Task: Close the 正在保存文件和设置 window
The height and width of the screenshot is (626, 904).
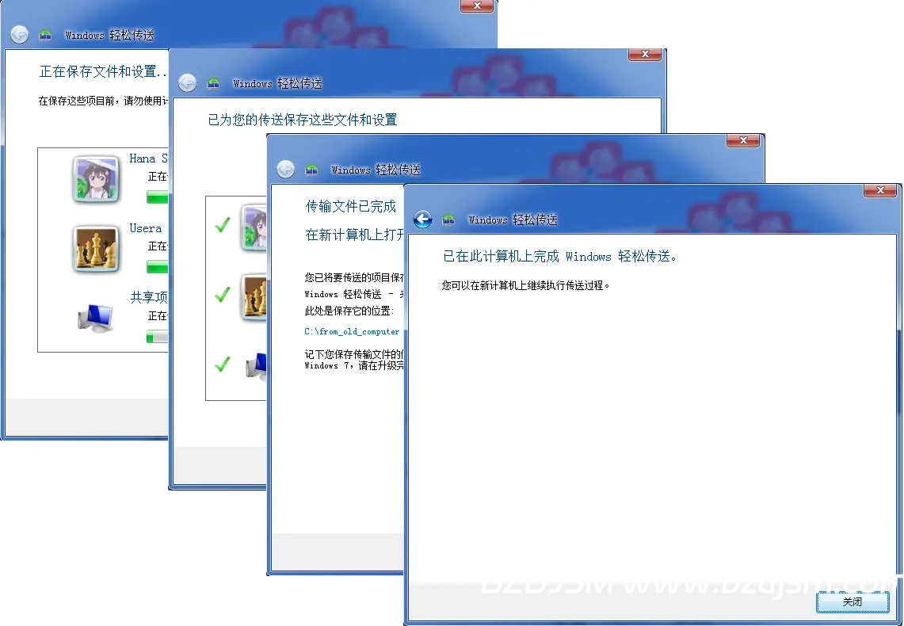Action: (477, 6)
